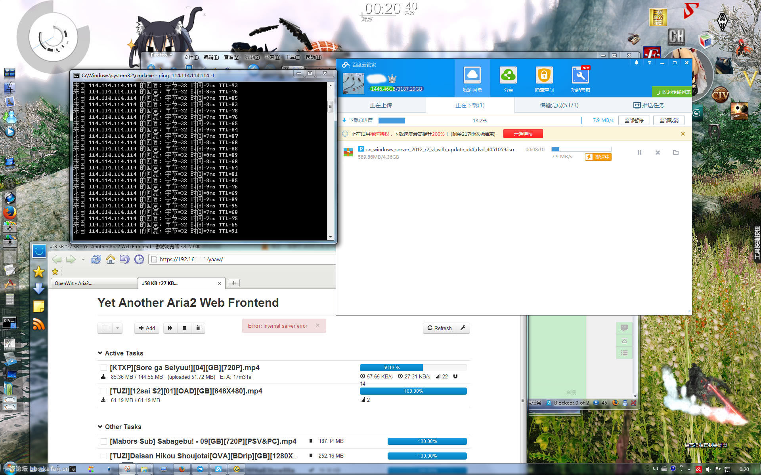Check [TUZI]Daisan Hikou Shoujotai task checkbox
This screenshot has height=475, width=761.
[104, 456]
